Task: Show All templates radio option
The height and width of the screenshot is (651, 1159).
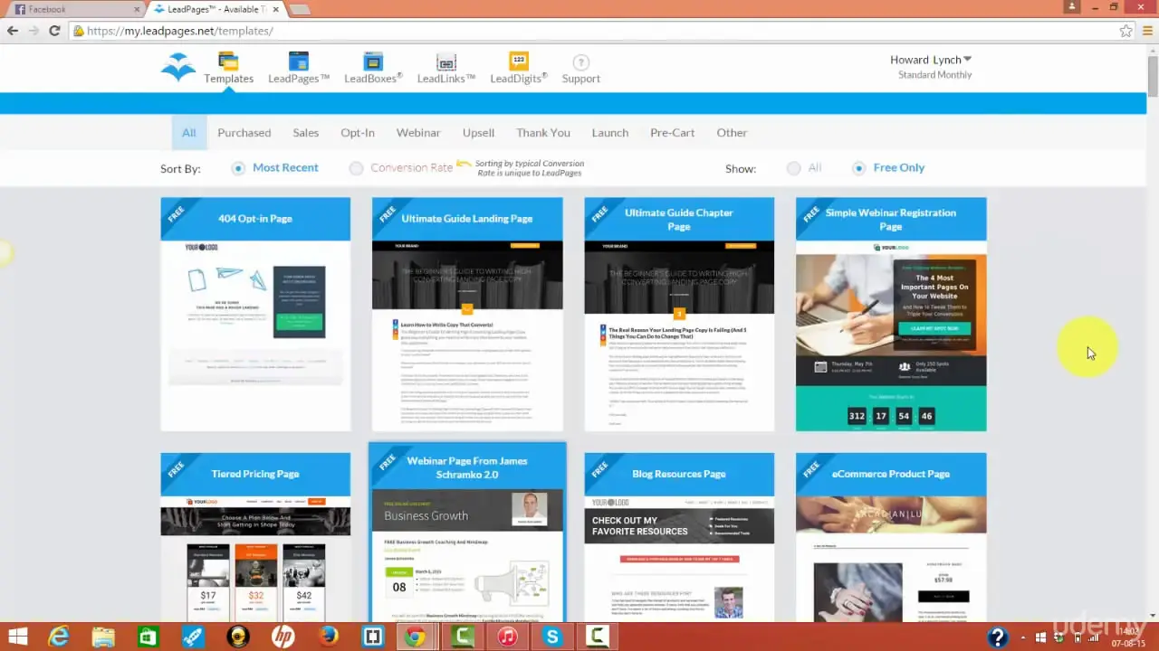Action: (794, 168)
